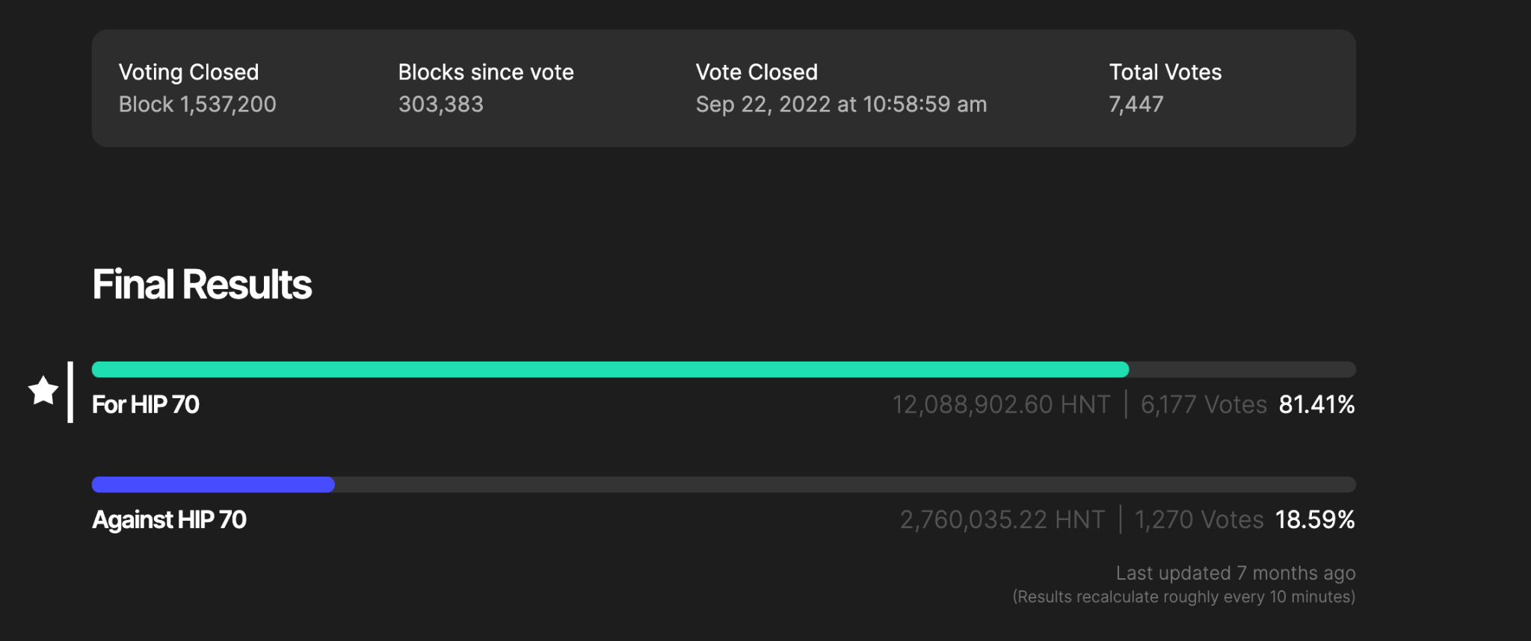
Task: Click the 81.41% percentage value
Action: point(1316,404)
